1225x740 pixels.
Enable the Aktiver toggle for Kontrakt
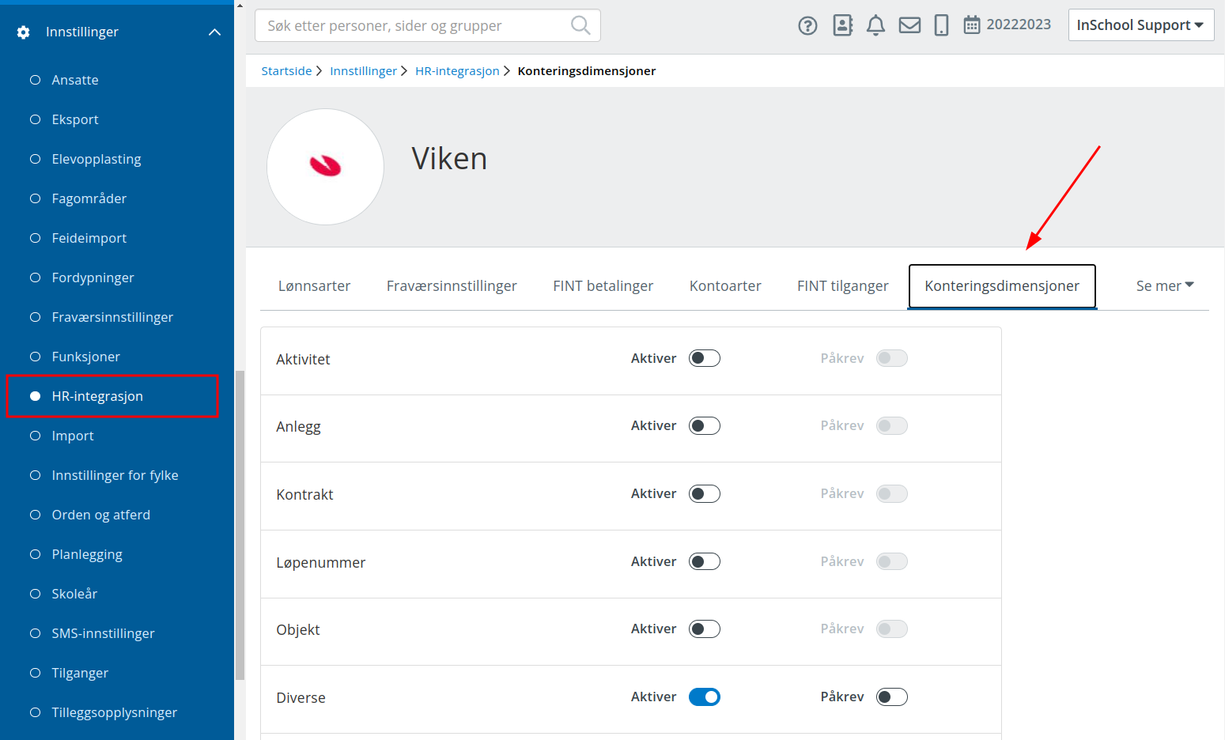tap(705, 494)
